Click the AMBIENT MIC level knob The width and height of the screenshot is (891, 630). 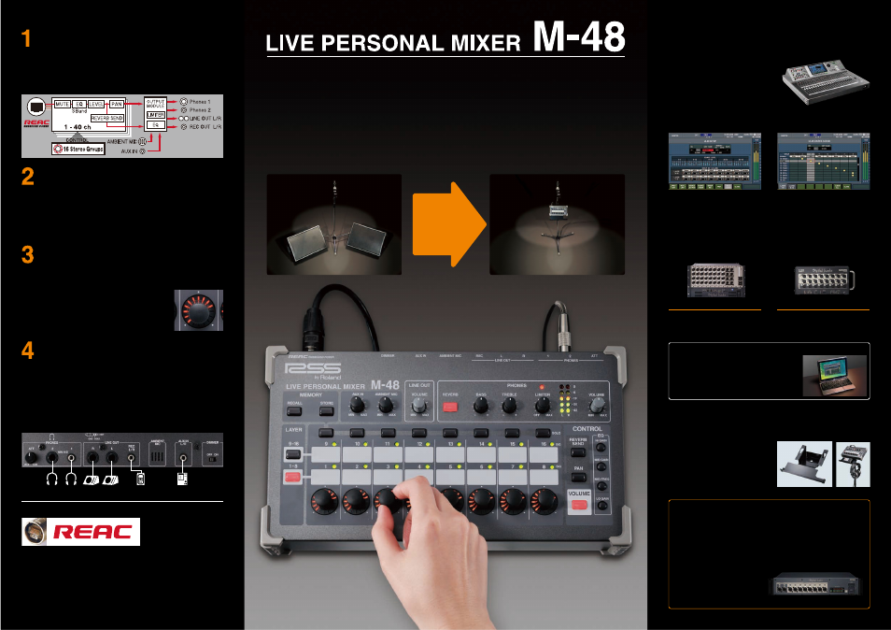tap(386, 405)
